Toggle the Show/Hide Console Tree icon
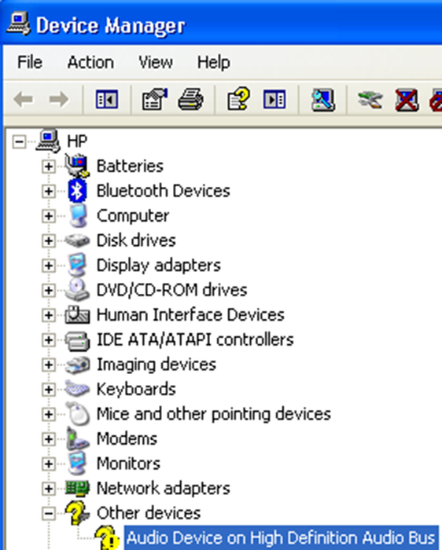The height and width of the screenshot is (550, 442). click(107, 100)
